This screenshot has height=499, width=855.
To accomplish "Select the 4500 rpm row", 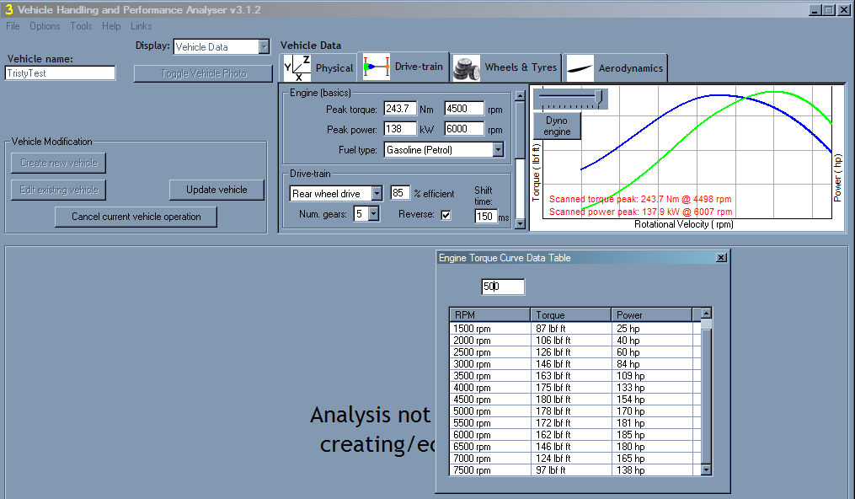I will tap(575, 400).
